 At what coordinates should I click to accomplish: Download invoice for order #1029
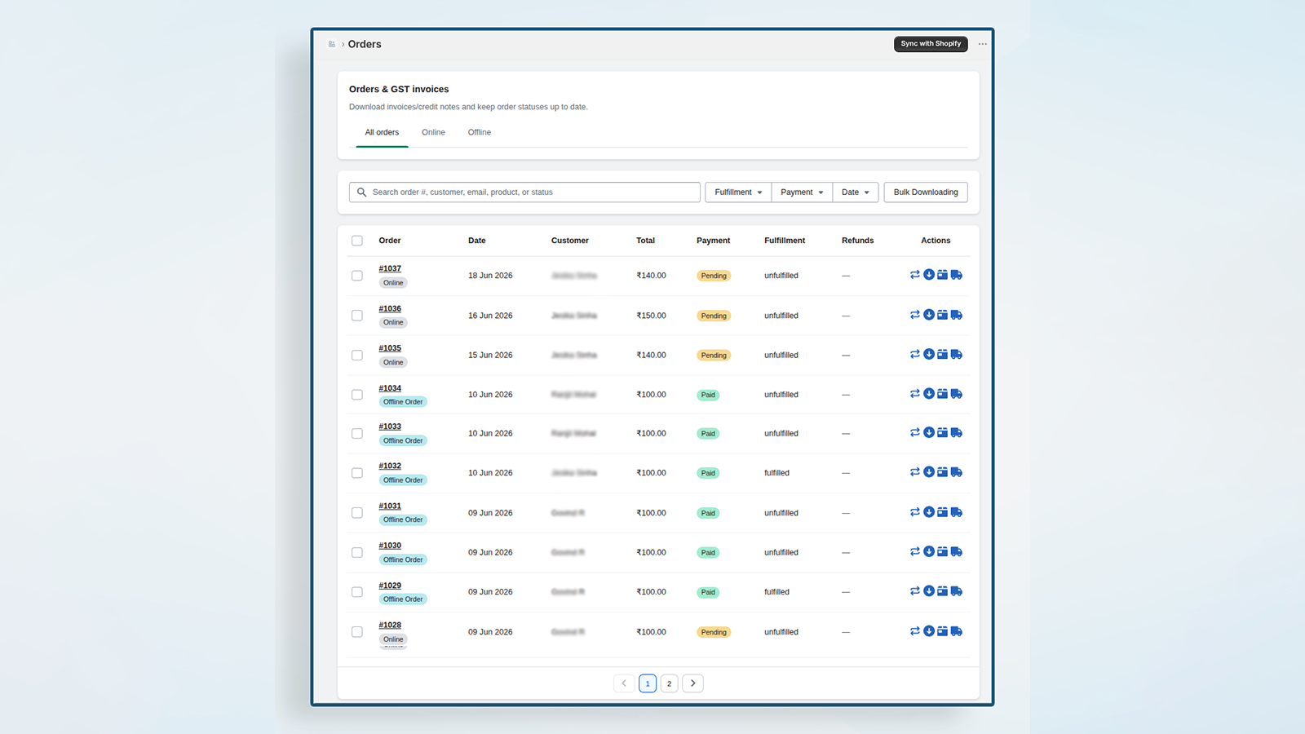(x=929, y=591)
